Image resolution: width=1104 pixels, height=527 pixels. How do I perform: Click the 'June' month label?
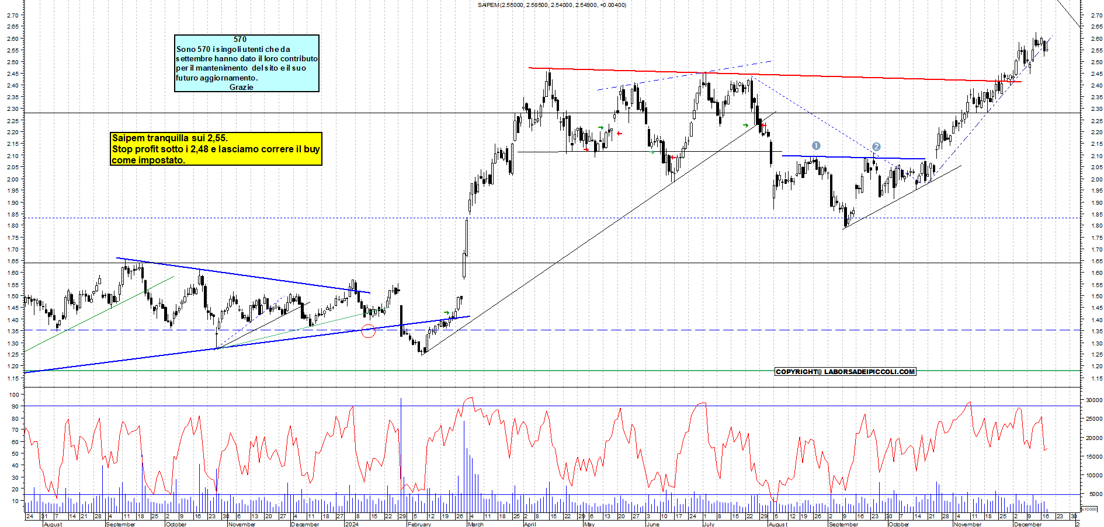(x=652, y=524)
